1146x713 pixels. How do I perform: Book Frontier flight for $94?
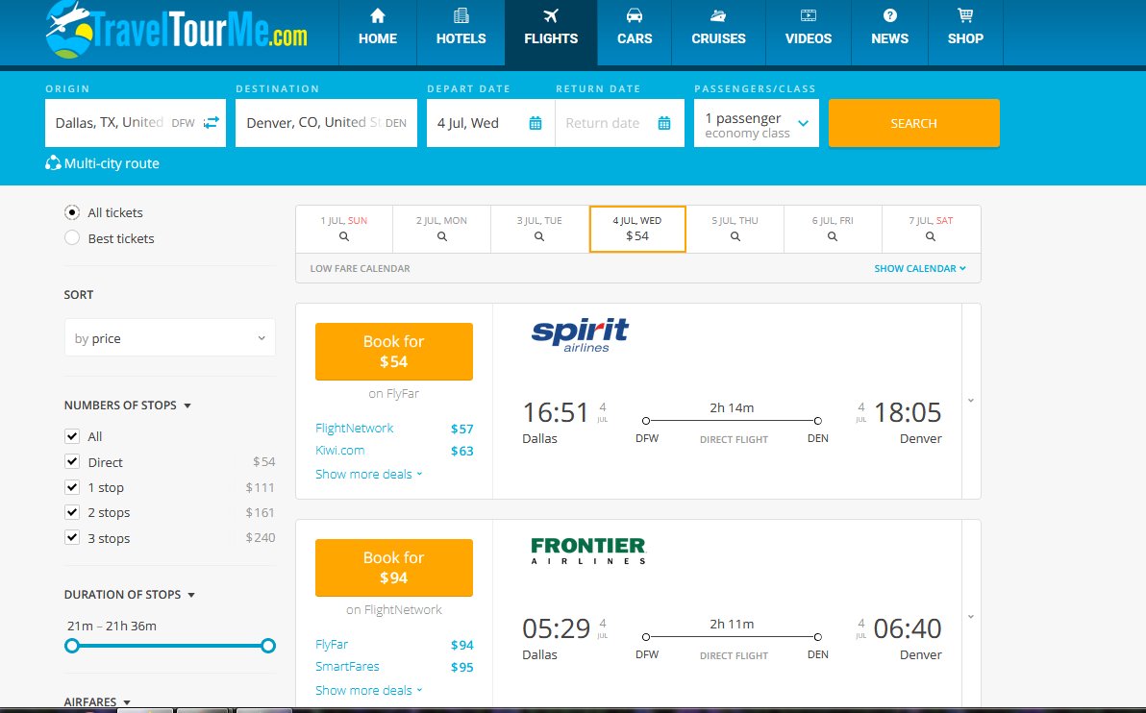click(x=394, y=568)
